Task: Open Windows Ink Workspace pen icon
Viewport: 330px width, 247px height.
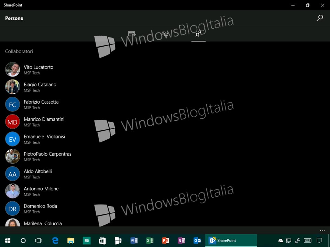Action: (297, 240)
